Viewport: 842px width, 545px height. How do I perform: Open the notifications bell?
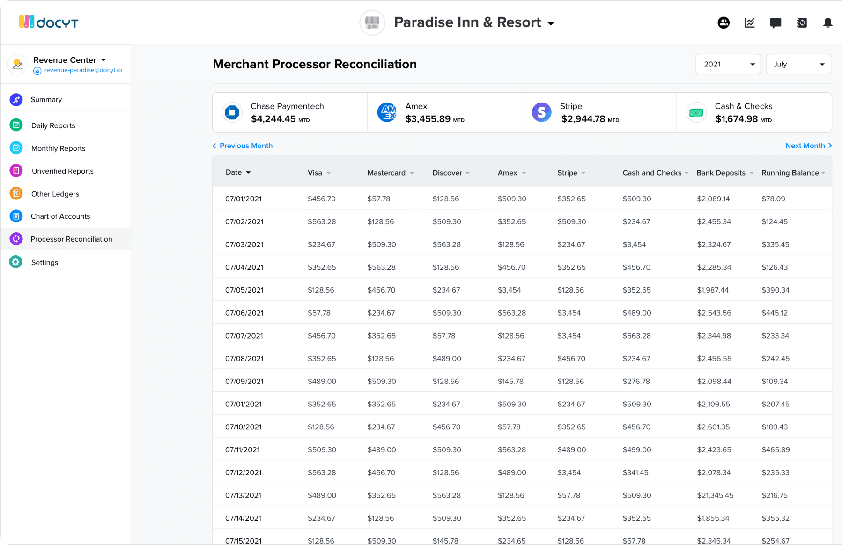click(828, 22)
